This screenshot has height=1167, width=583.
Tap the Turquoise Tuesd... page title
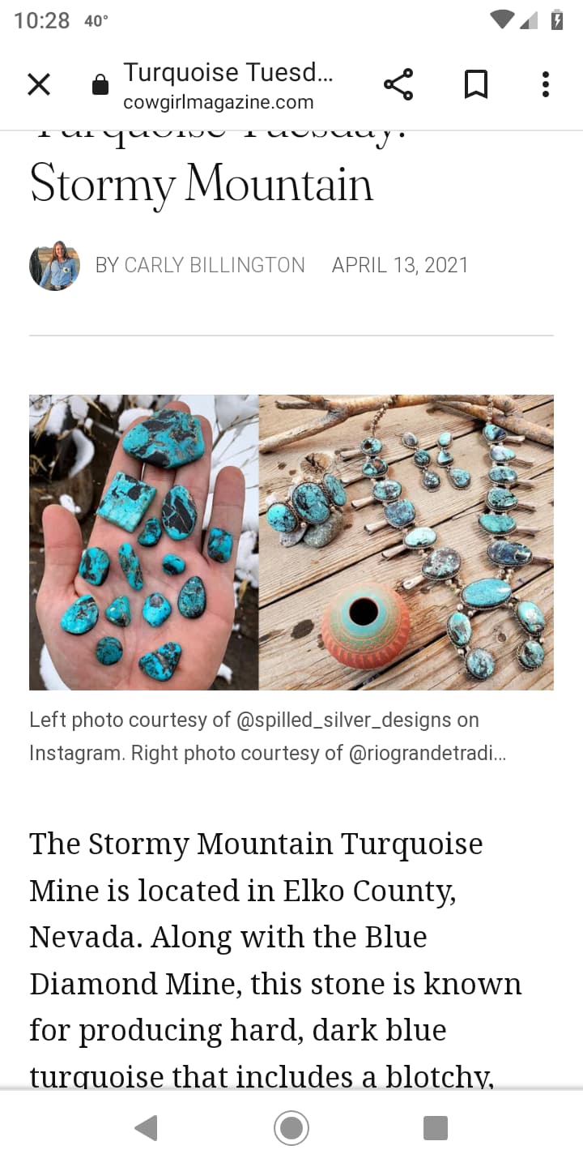pos(228,72)
